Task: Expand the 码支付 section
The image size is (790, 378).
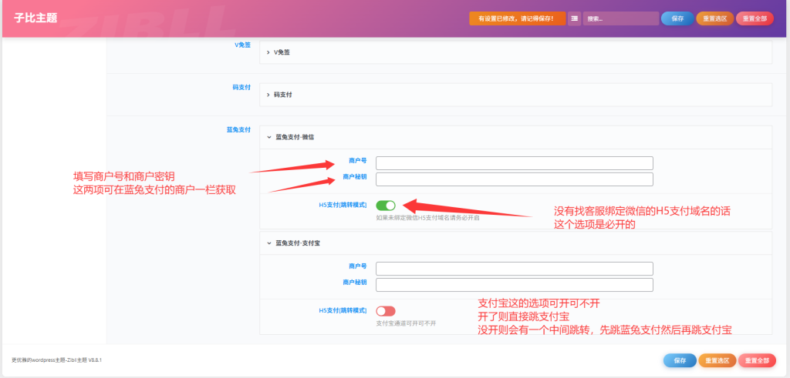Action: pos(515,95)
